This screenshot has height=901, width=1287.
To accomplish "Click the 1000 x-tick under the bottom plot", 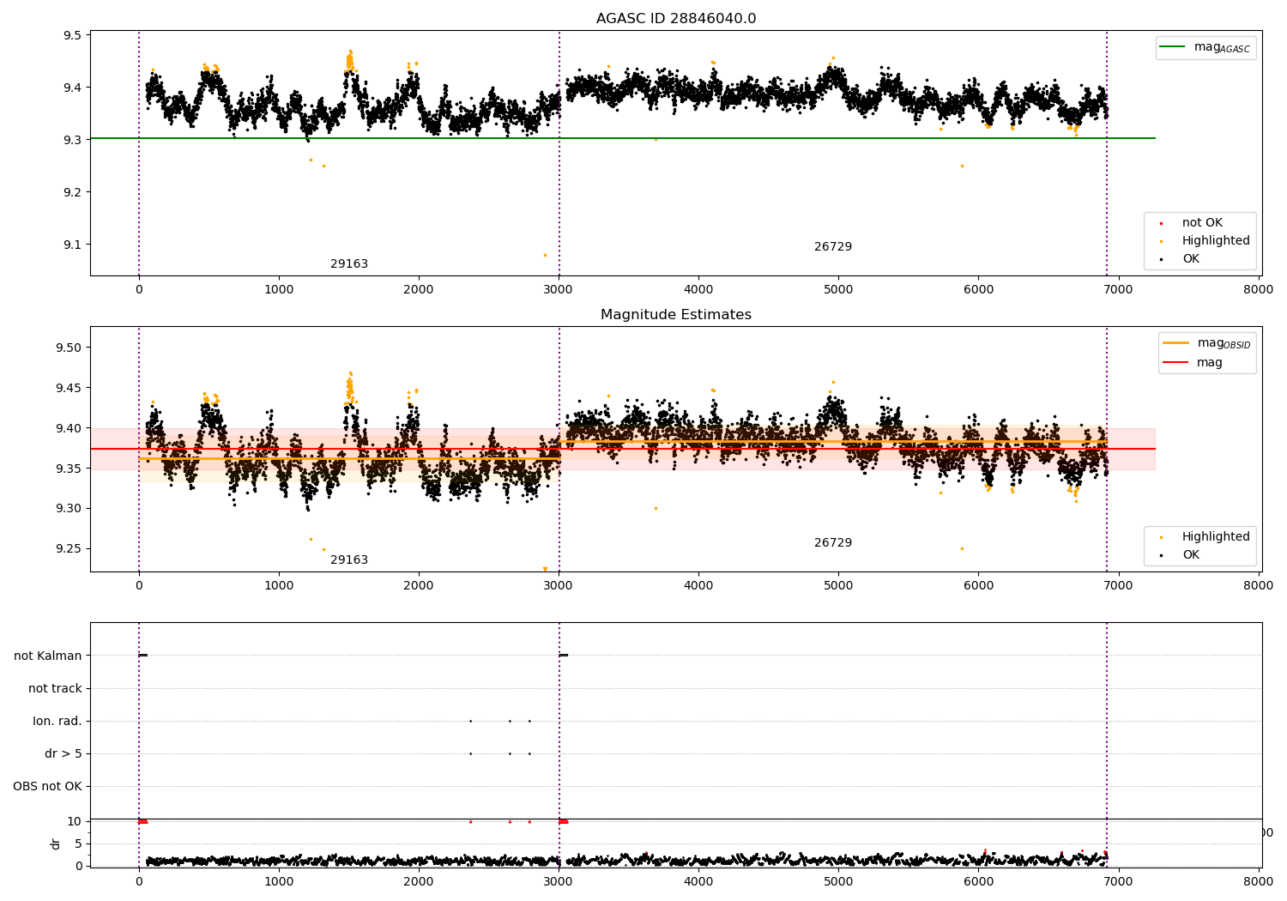I will (279, 881).
